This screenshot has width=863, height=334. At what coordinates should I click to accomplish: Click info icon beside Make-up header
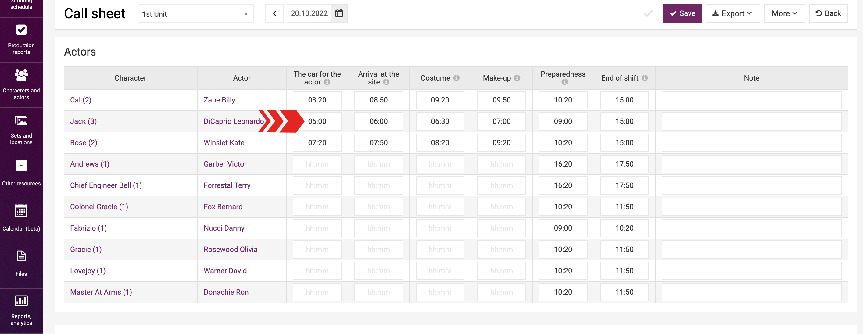[517, 78]
